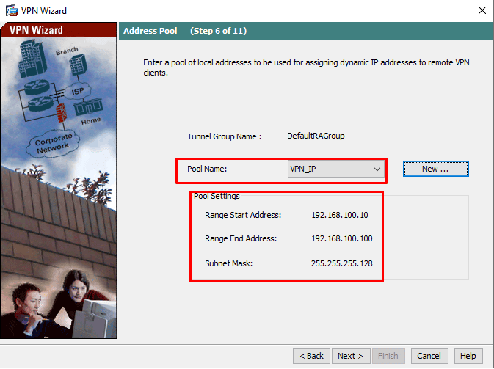494x369 pixels.
Task: Click the Range Start Address label
Action: pyautogui.click(x=243, y=215)
